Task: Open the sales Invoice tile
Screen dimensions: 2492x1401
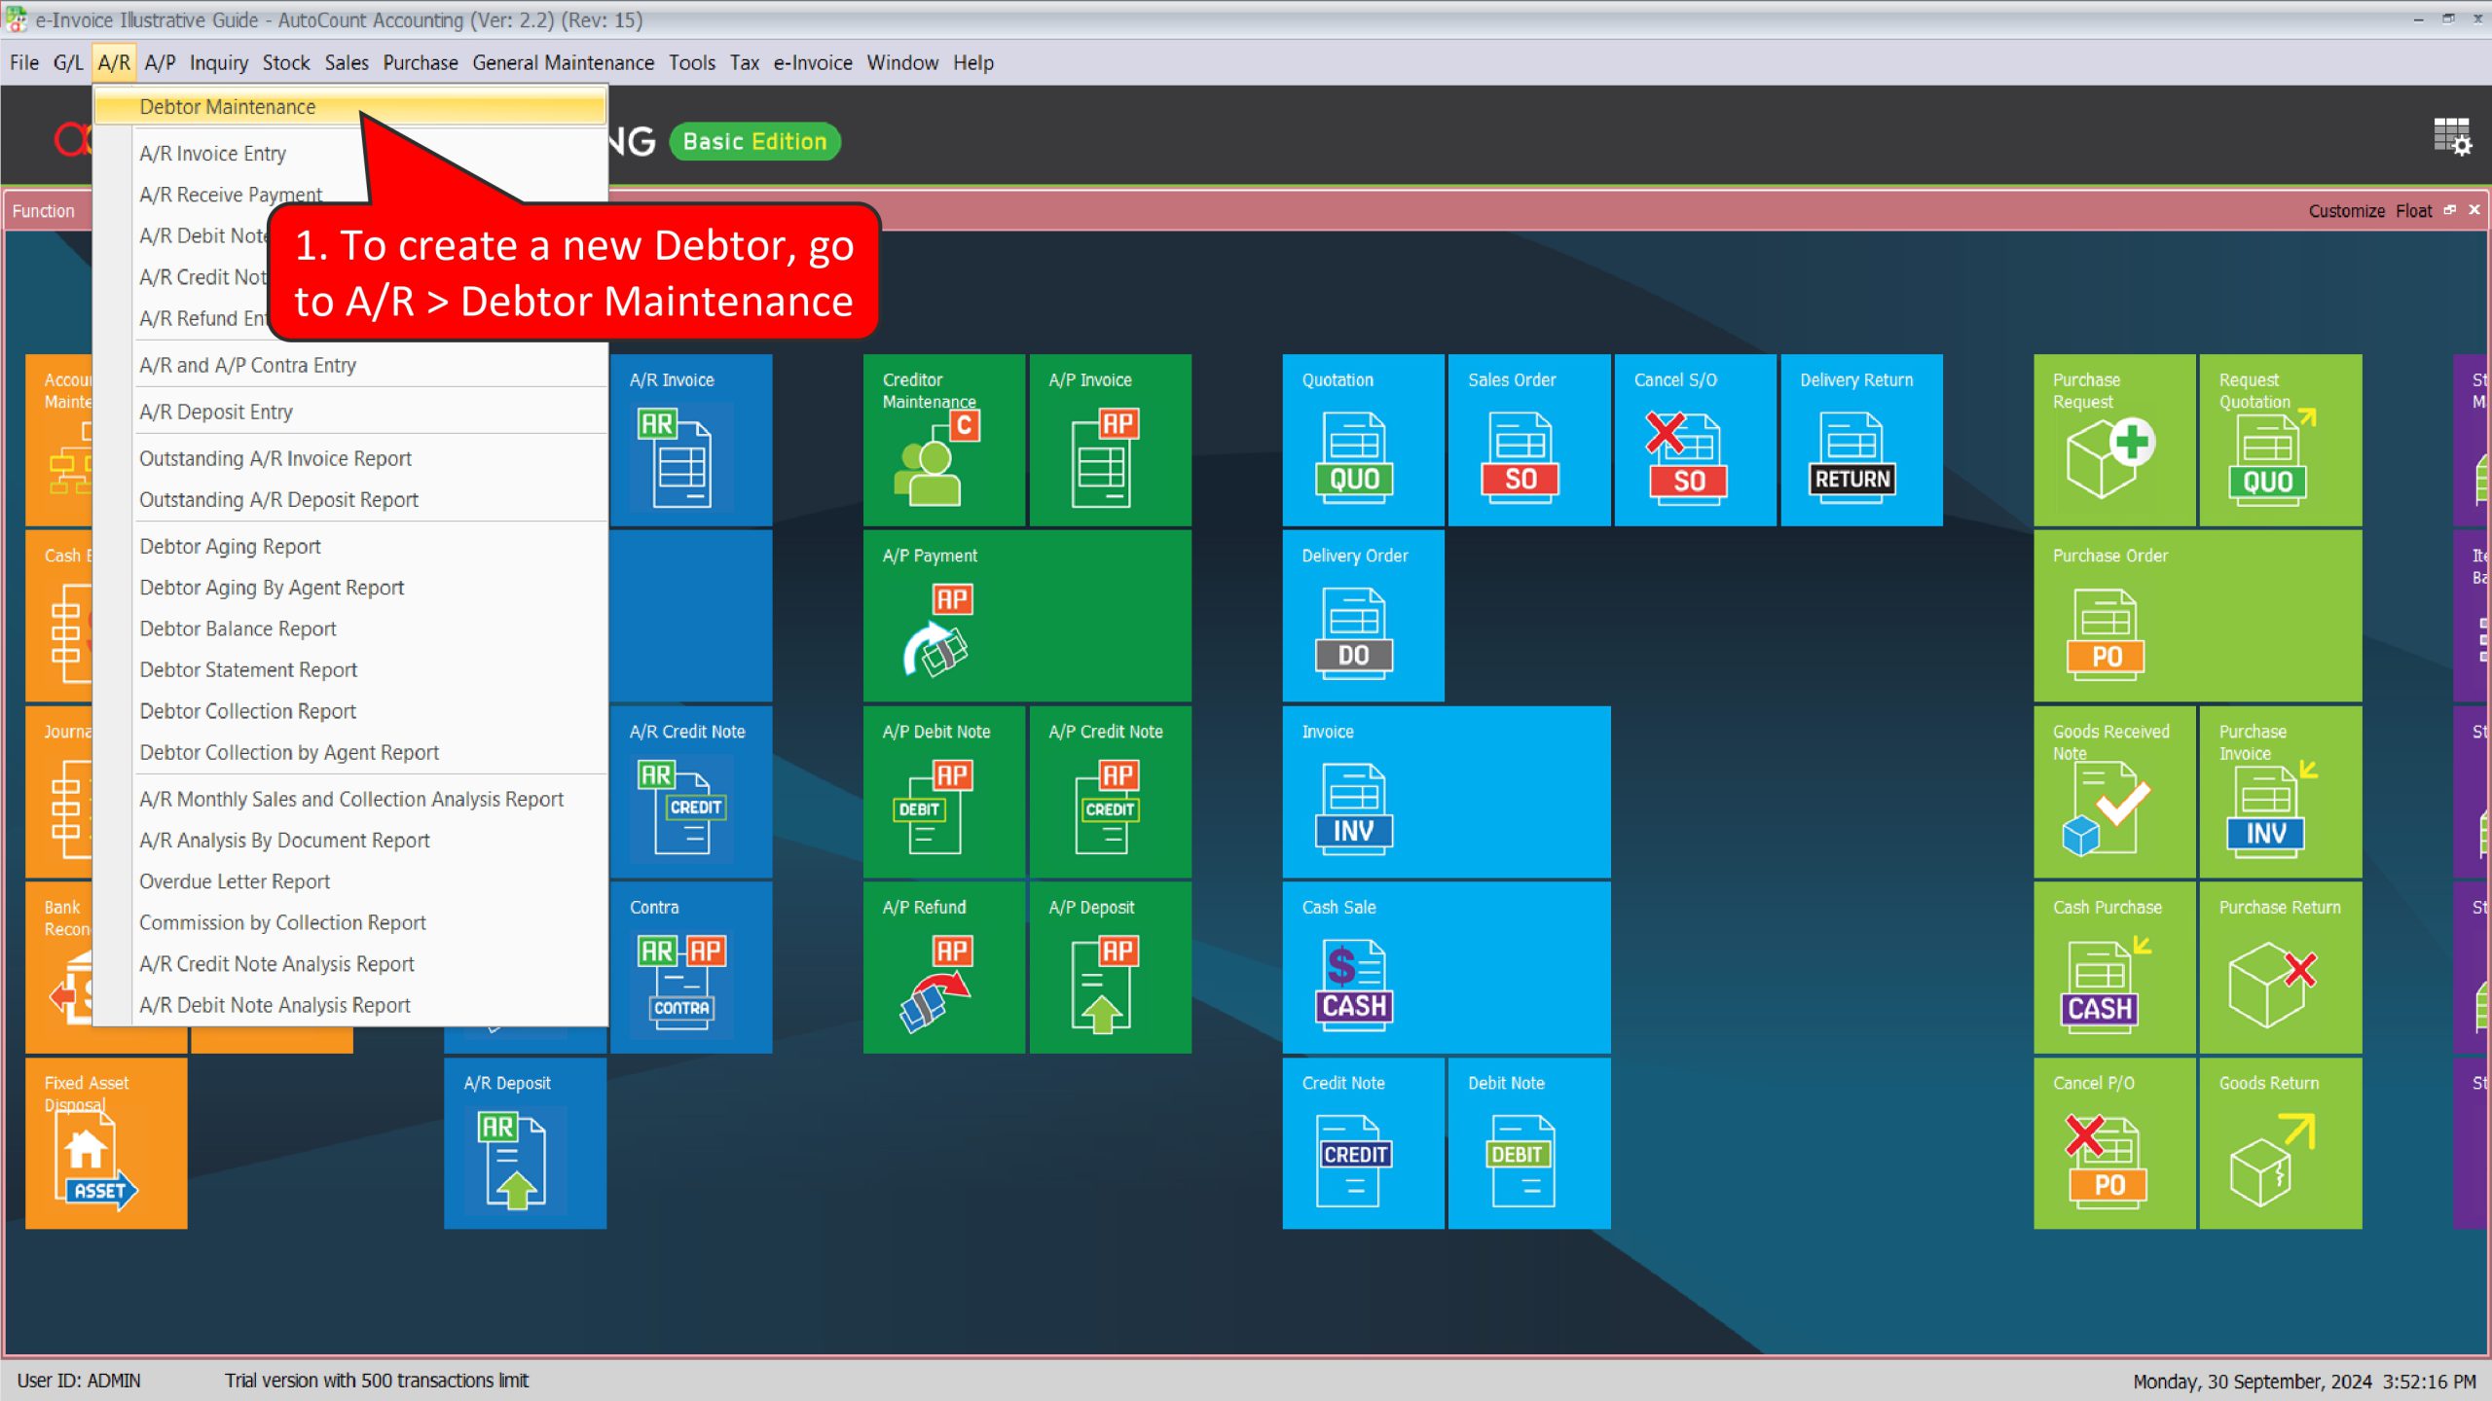Action: click(x=1447, y=792)
